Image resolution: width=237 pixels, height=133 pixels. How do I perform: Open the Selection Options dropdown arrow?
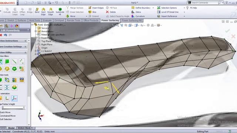point(184,8)
